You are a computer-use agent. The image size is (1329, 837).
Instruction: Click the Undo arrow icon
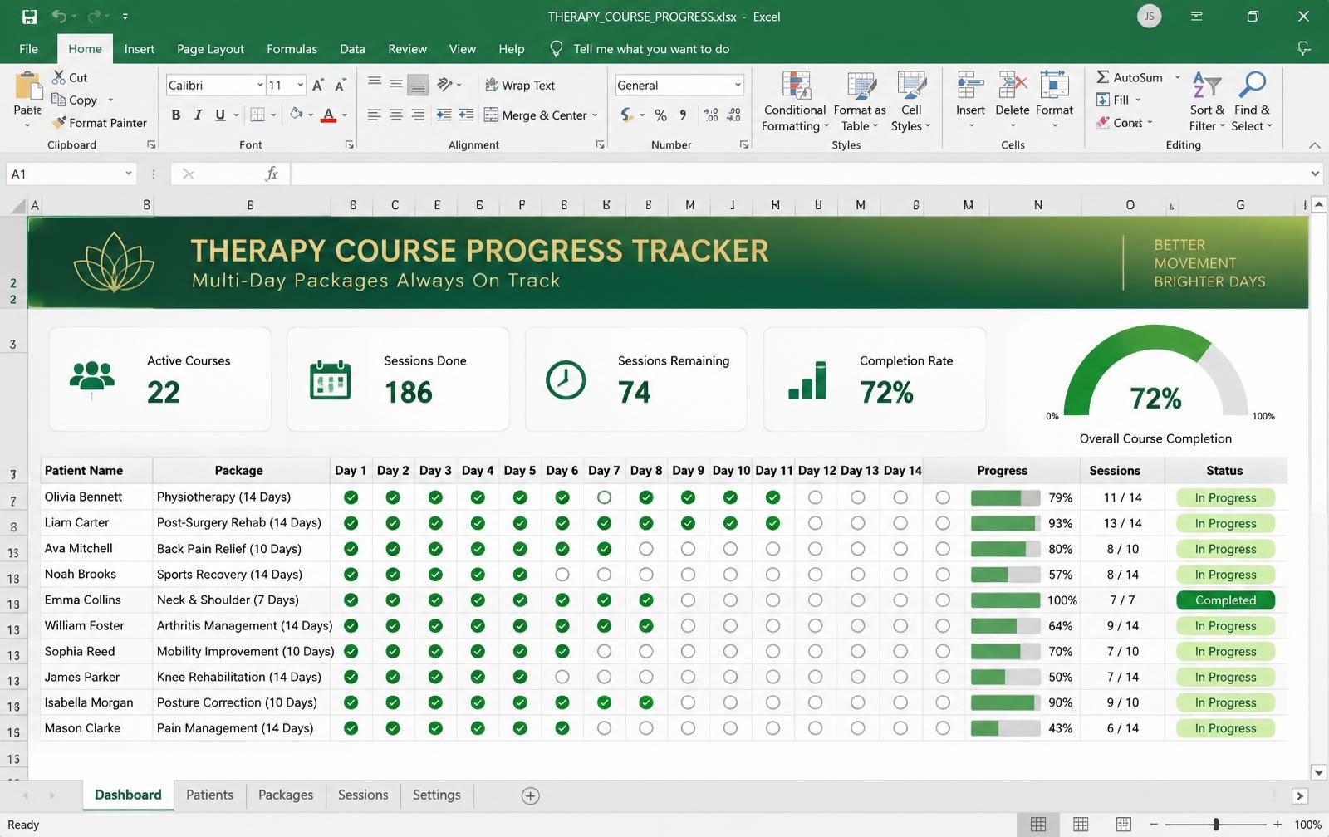(x=59, y=17)
